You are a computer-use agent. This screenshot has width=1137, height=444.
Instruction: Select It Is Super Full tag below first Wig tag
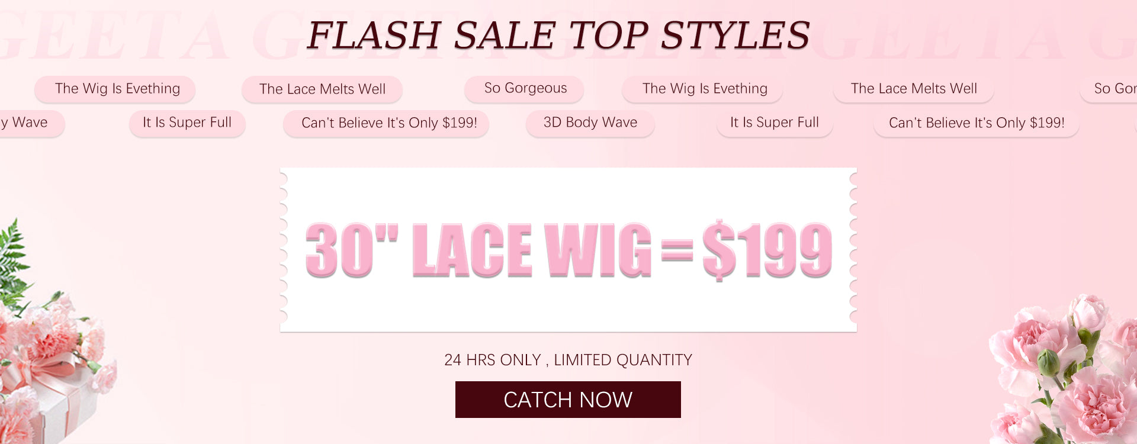[x=187, y=123]
